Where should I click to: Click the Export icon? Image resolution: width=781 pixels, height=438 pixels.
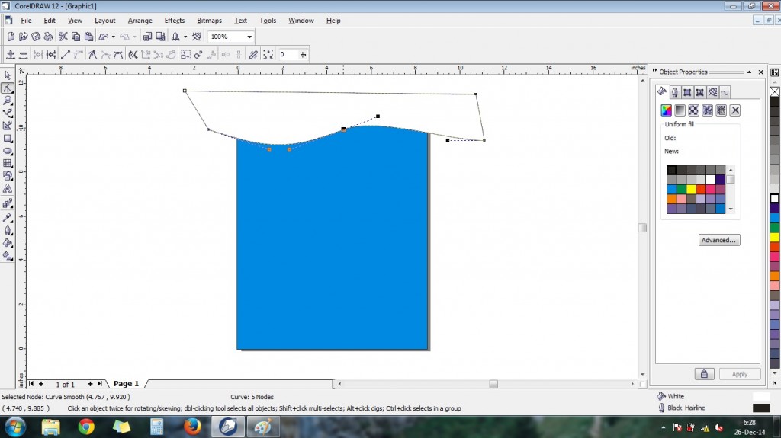pyautogui.click(x=160, y=37)
